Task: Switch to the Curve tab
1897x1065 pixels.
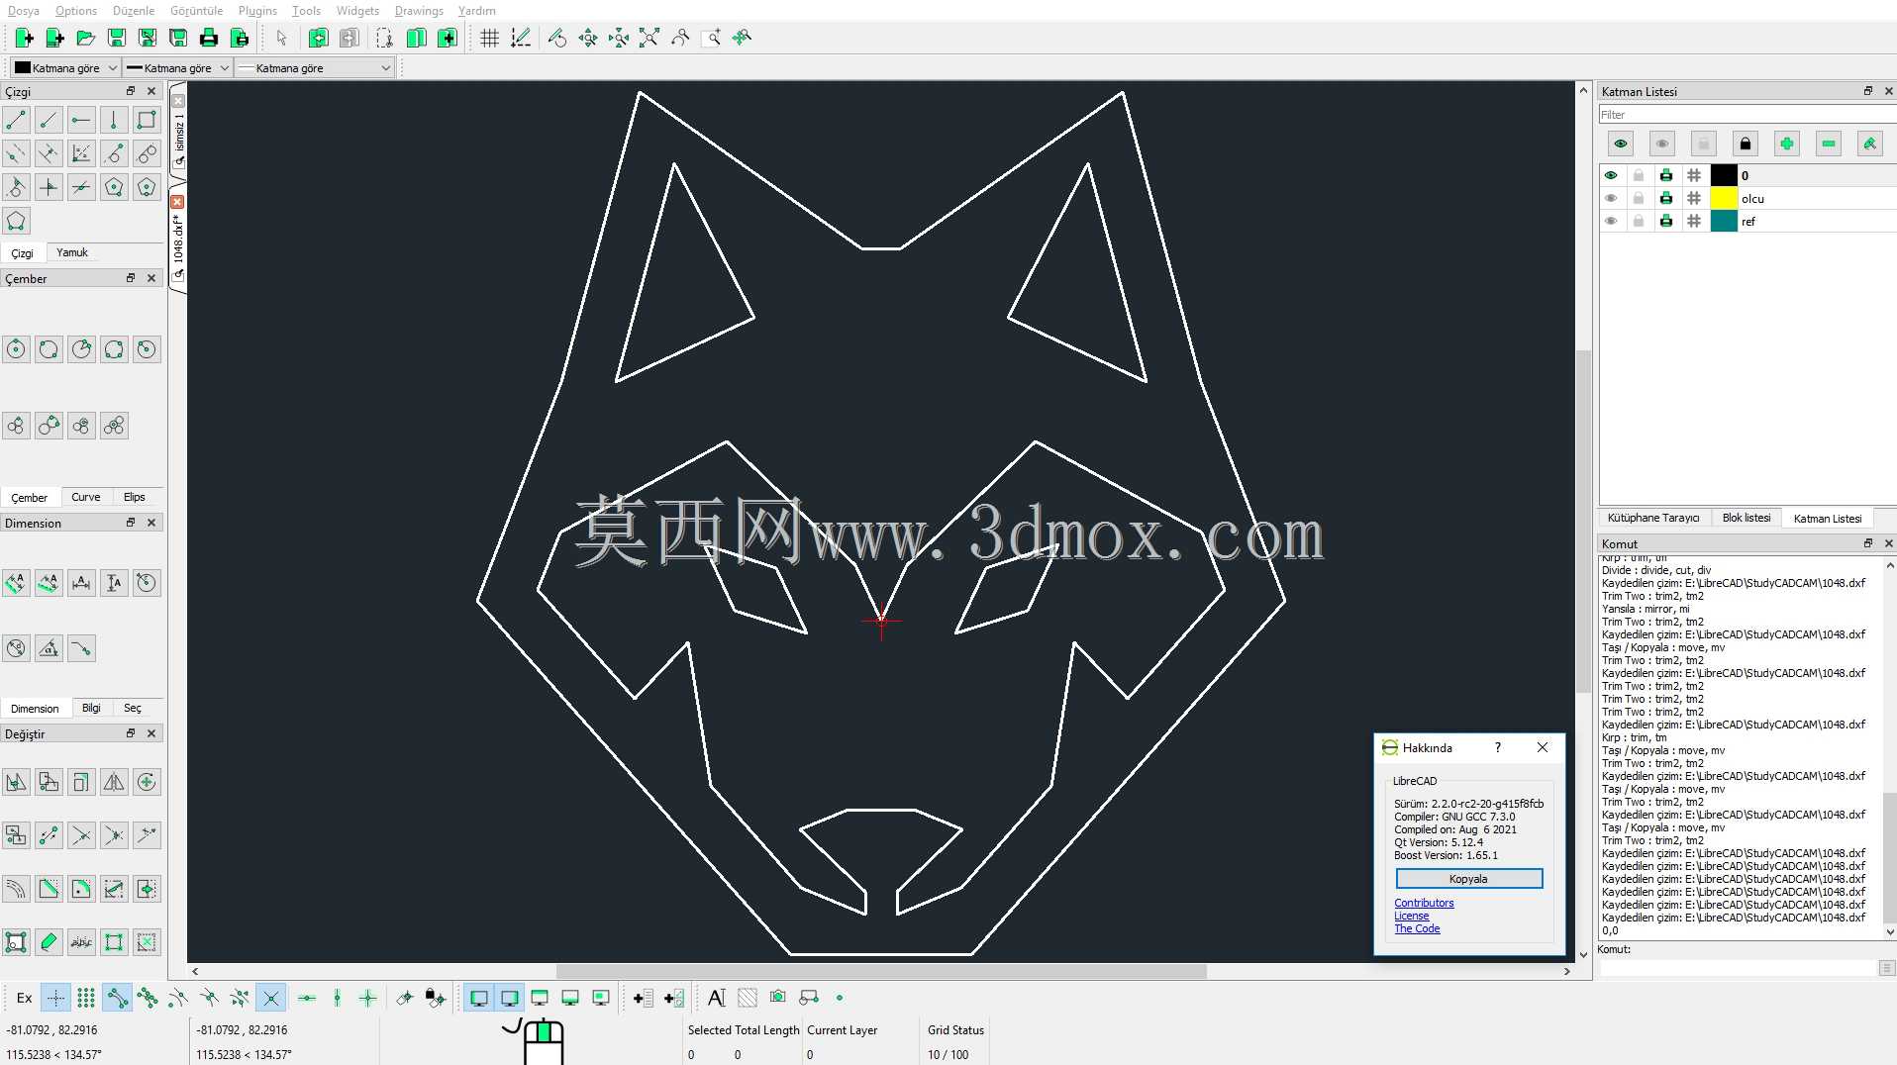Action: [86, 497]
